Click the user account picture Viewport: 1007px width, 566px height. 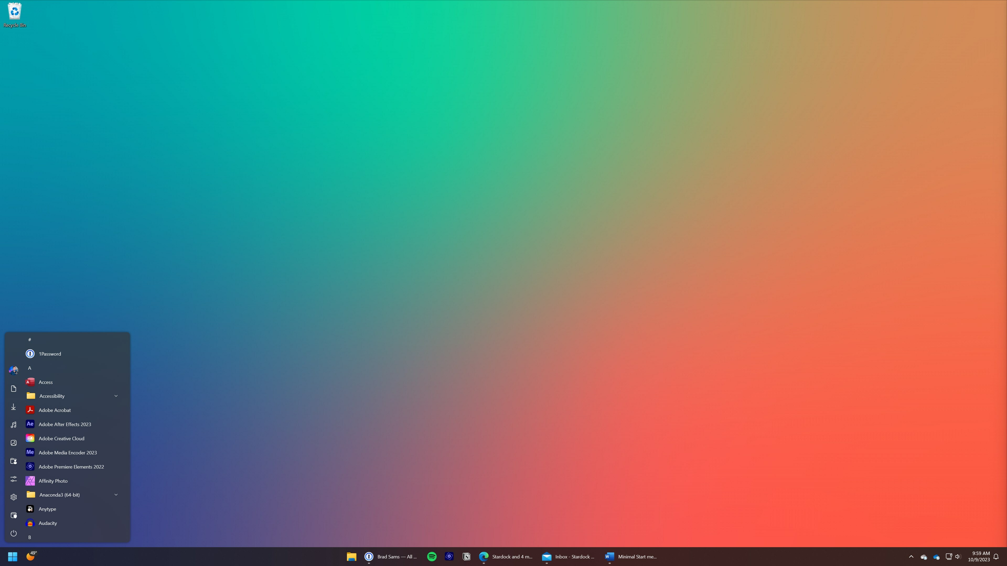[14, 370]
